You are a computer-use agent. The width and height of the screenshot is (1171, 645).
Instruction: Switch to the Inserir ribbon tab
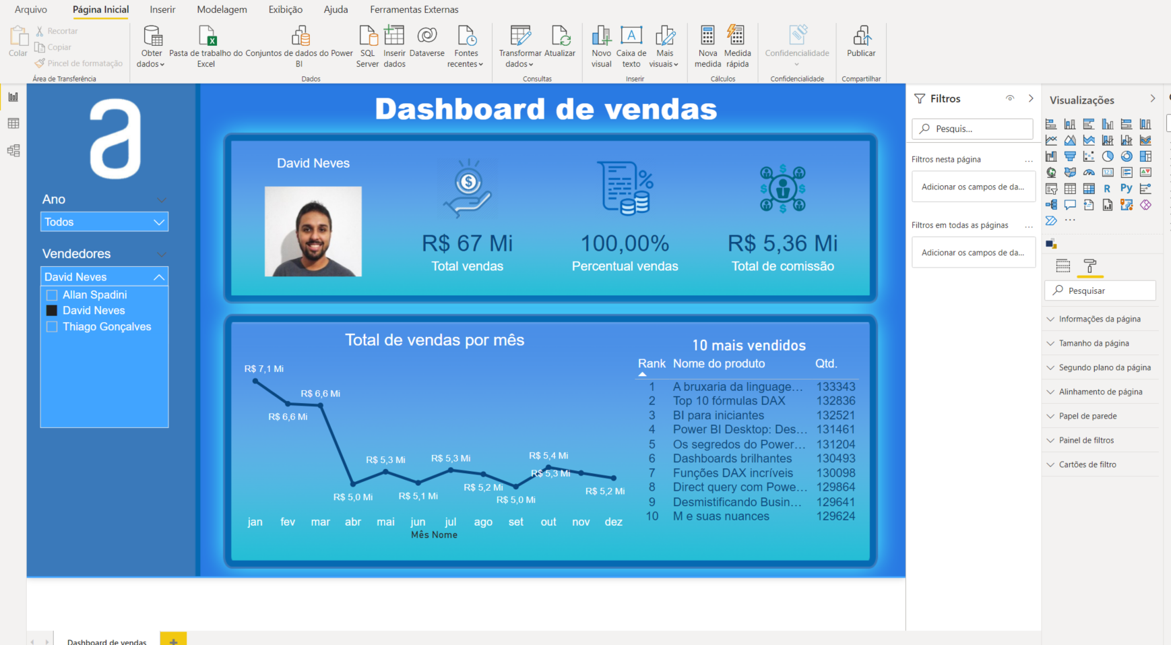pyautogui.click(x=162, y=9)
